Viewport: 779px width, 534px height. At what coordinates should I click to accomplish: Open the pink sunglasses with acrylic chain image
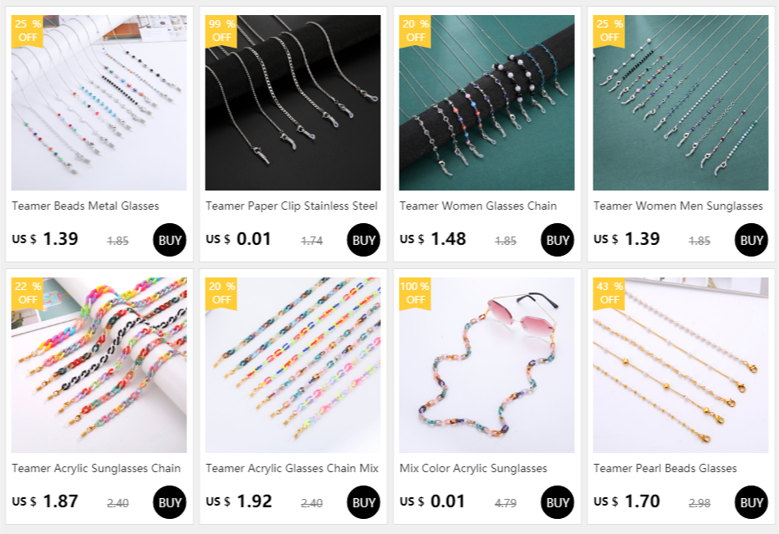pyautogui.click(x=486, y=364)
